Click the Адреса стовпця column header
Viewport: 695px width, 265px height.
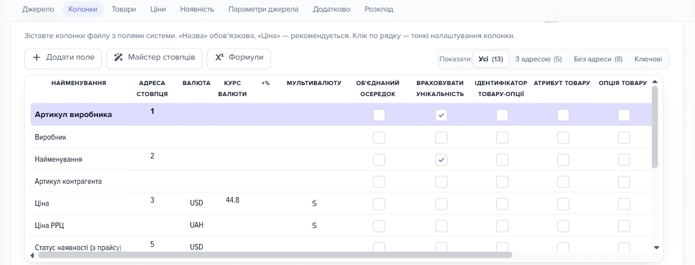click(152, 88)
